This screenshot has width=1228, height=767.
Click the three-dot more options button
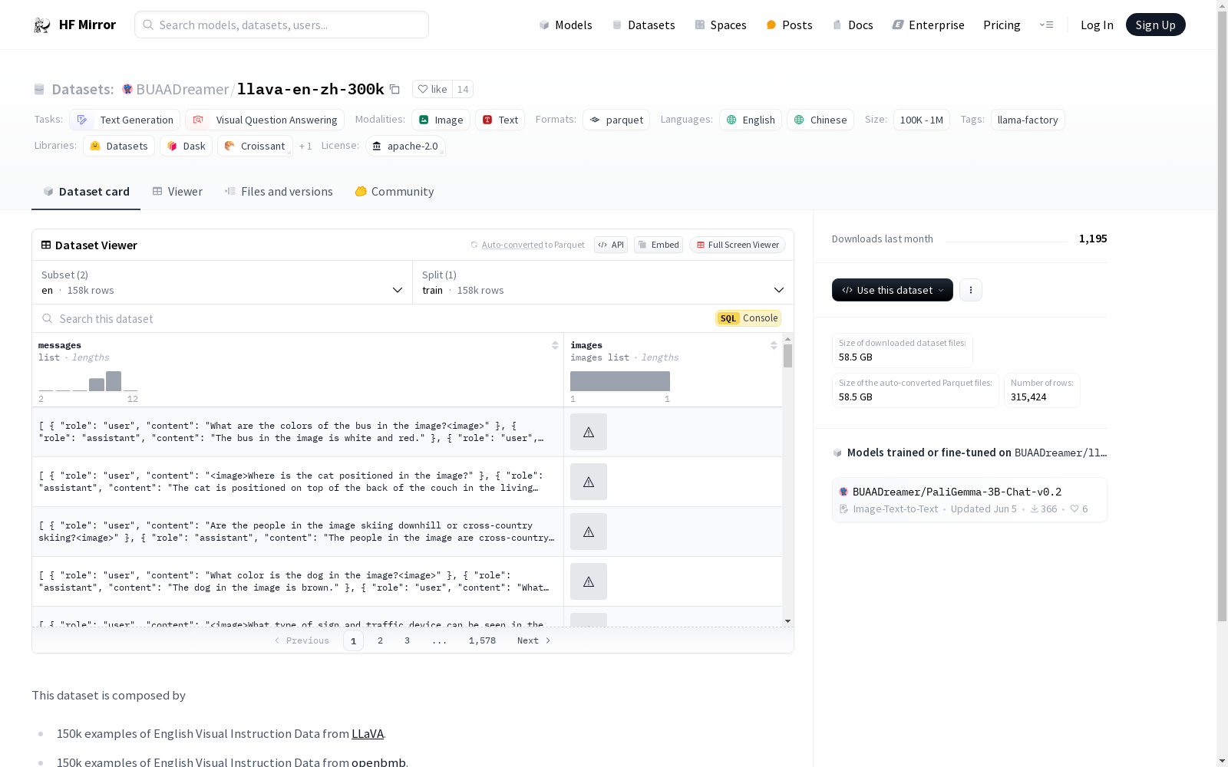point(971,290)
